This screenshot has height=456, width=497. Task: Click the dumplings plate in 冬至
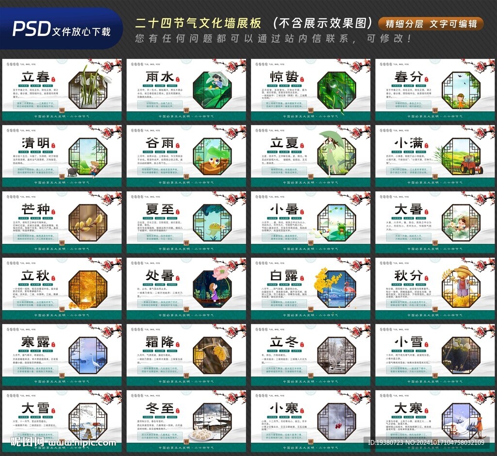pyautogui.click(x=201, y=434)
